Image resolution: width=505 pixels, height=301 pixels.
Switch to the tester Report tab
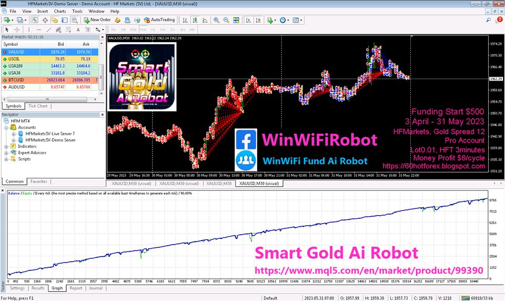(x=76, y=288)
